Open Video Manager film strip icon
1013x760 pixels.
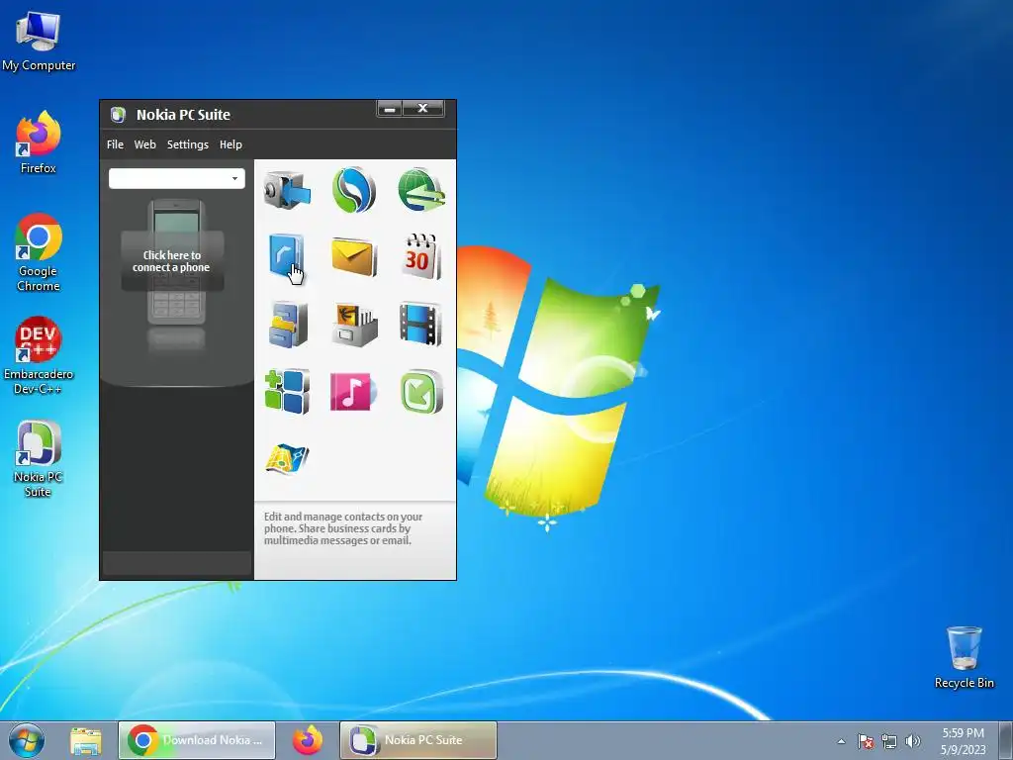(420, 325)
